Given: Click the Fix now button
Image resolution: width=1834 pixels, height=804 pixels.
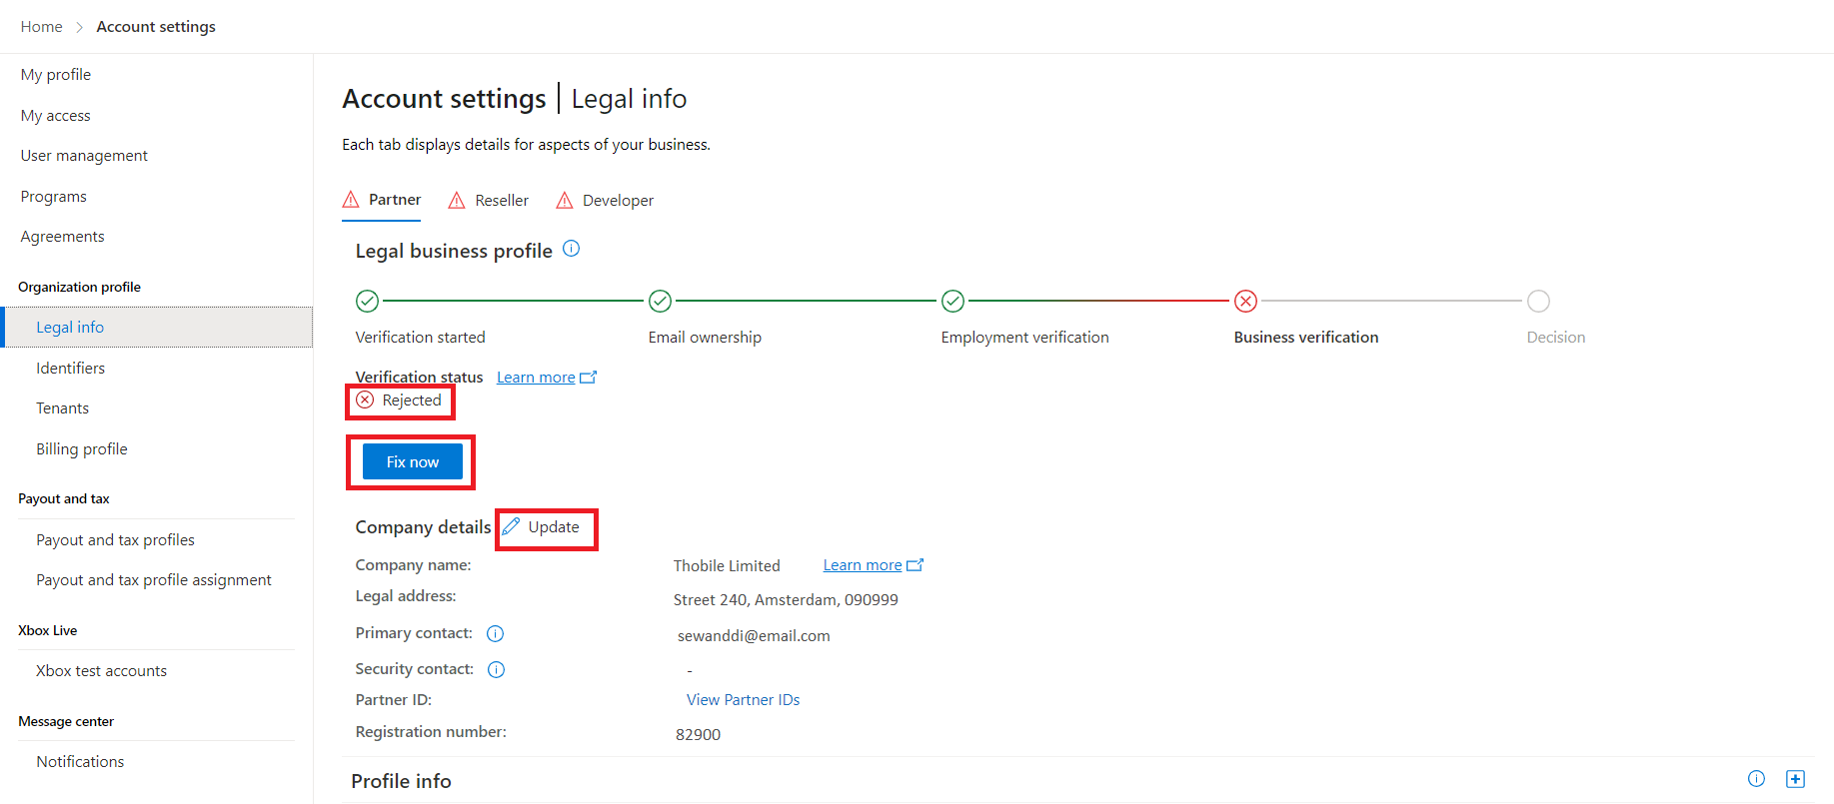Looking at the screenshot, I should (x=412, y=461).
